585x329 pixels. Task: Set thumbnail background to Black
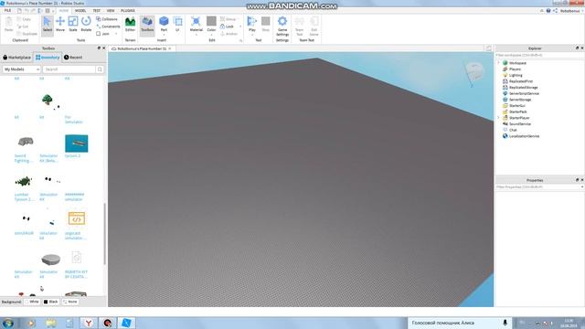51,302
